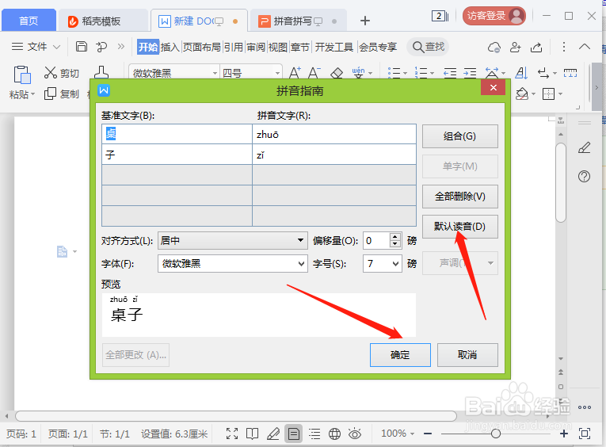Click the Paste clipboard icon
This screenshot has width=606, height=447.
[x=22, y=74]
